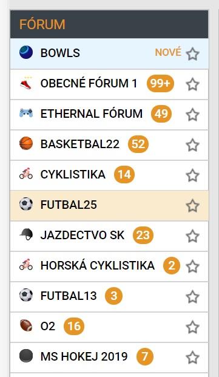This screenshot has width=219, height=377.
Task: Click the riding helmet icon
Action: 26,234
